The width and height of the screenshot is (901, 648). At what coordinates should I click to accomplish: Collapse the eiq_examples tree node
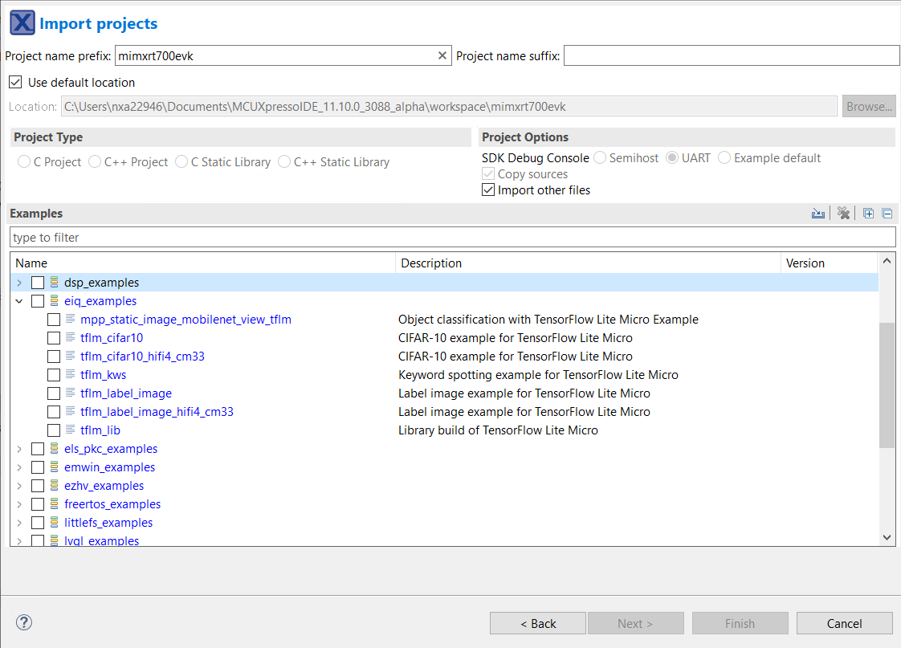pos(19,301)
